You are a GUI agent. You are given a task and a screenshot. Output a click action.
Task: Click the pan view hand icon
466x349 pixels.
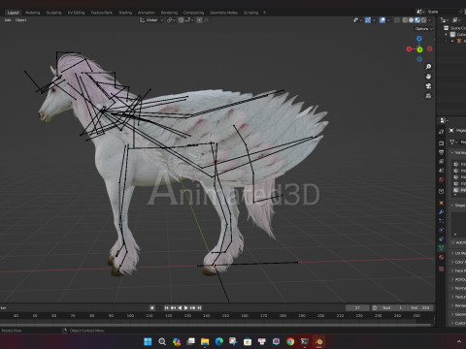[428, 77]
